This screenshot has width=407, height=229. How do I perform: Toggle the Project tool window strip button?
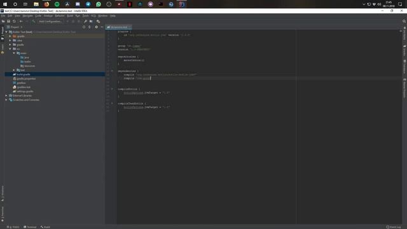click(3, 33)
